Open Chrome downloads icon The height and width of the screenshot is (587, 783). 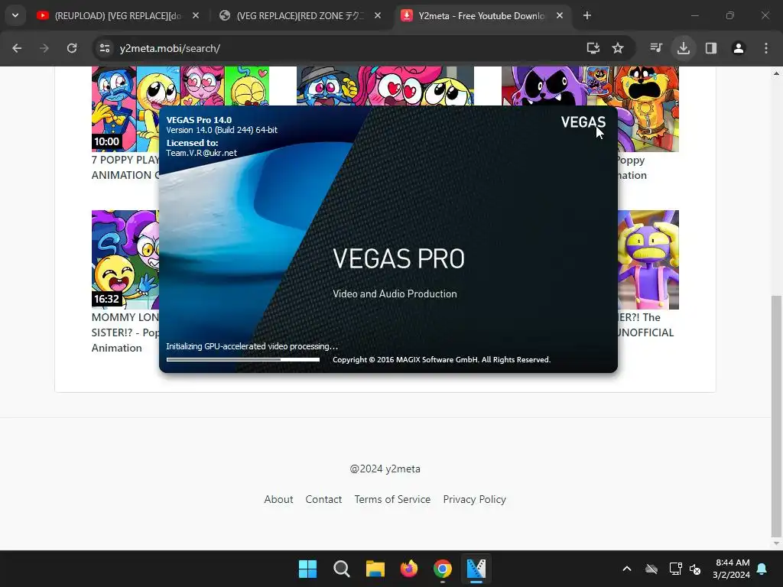(x=684, y=48)
